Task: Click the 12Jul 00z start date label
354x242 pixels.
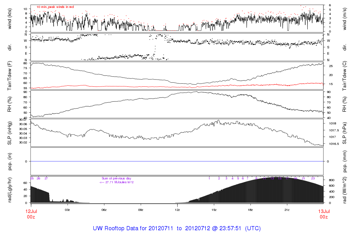Action: tap(31, 214)
